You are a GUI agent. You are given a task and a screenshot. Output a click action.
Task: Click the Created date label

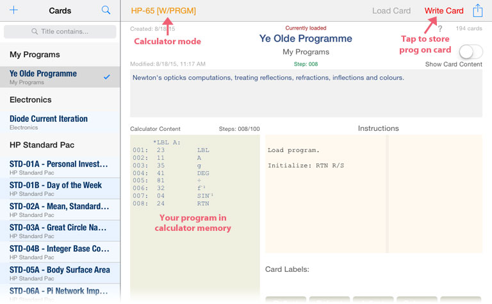coord(152,29)
